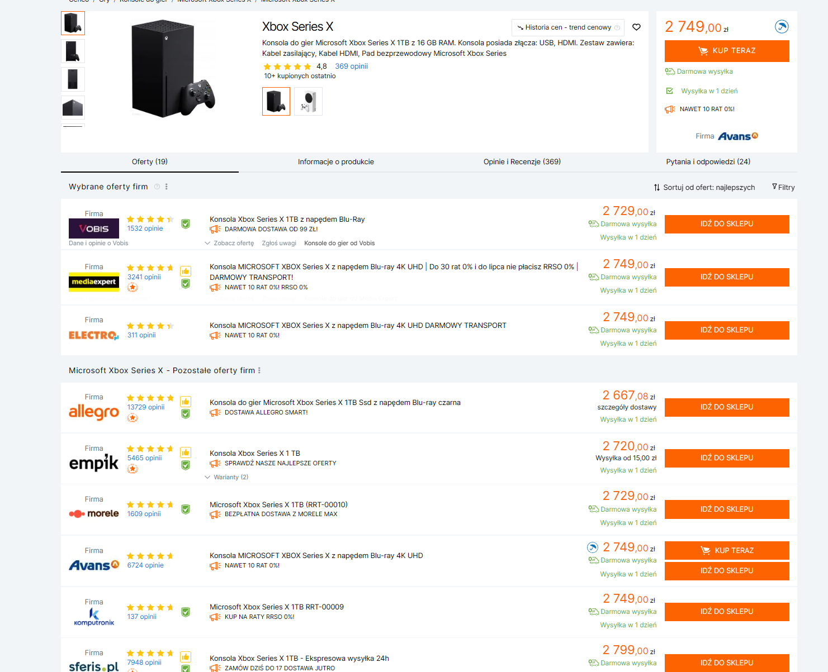Open Filtry filter options
828x672 pixels.
click(783, 187)
